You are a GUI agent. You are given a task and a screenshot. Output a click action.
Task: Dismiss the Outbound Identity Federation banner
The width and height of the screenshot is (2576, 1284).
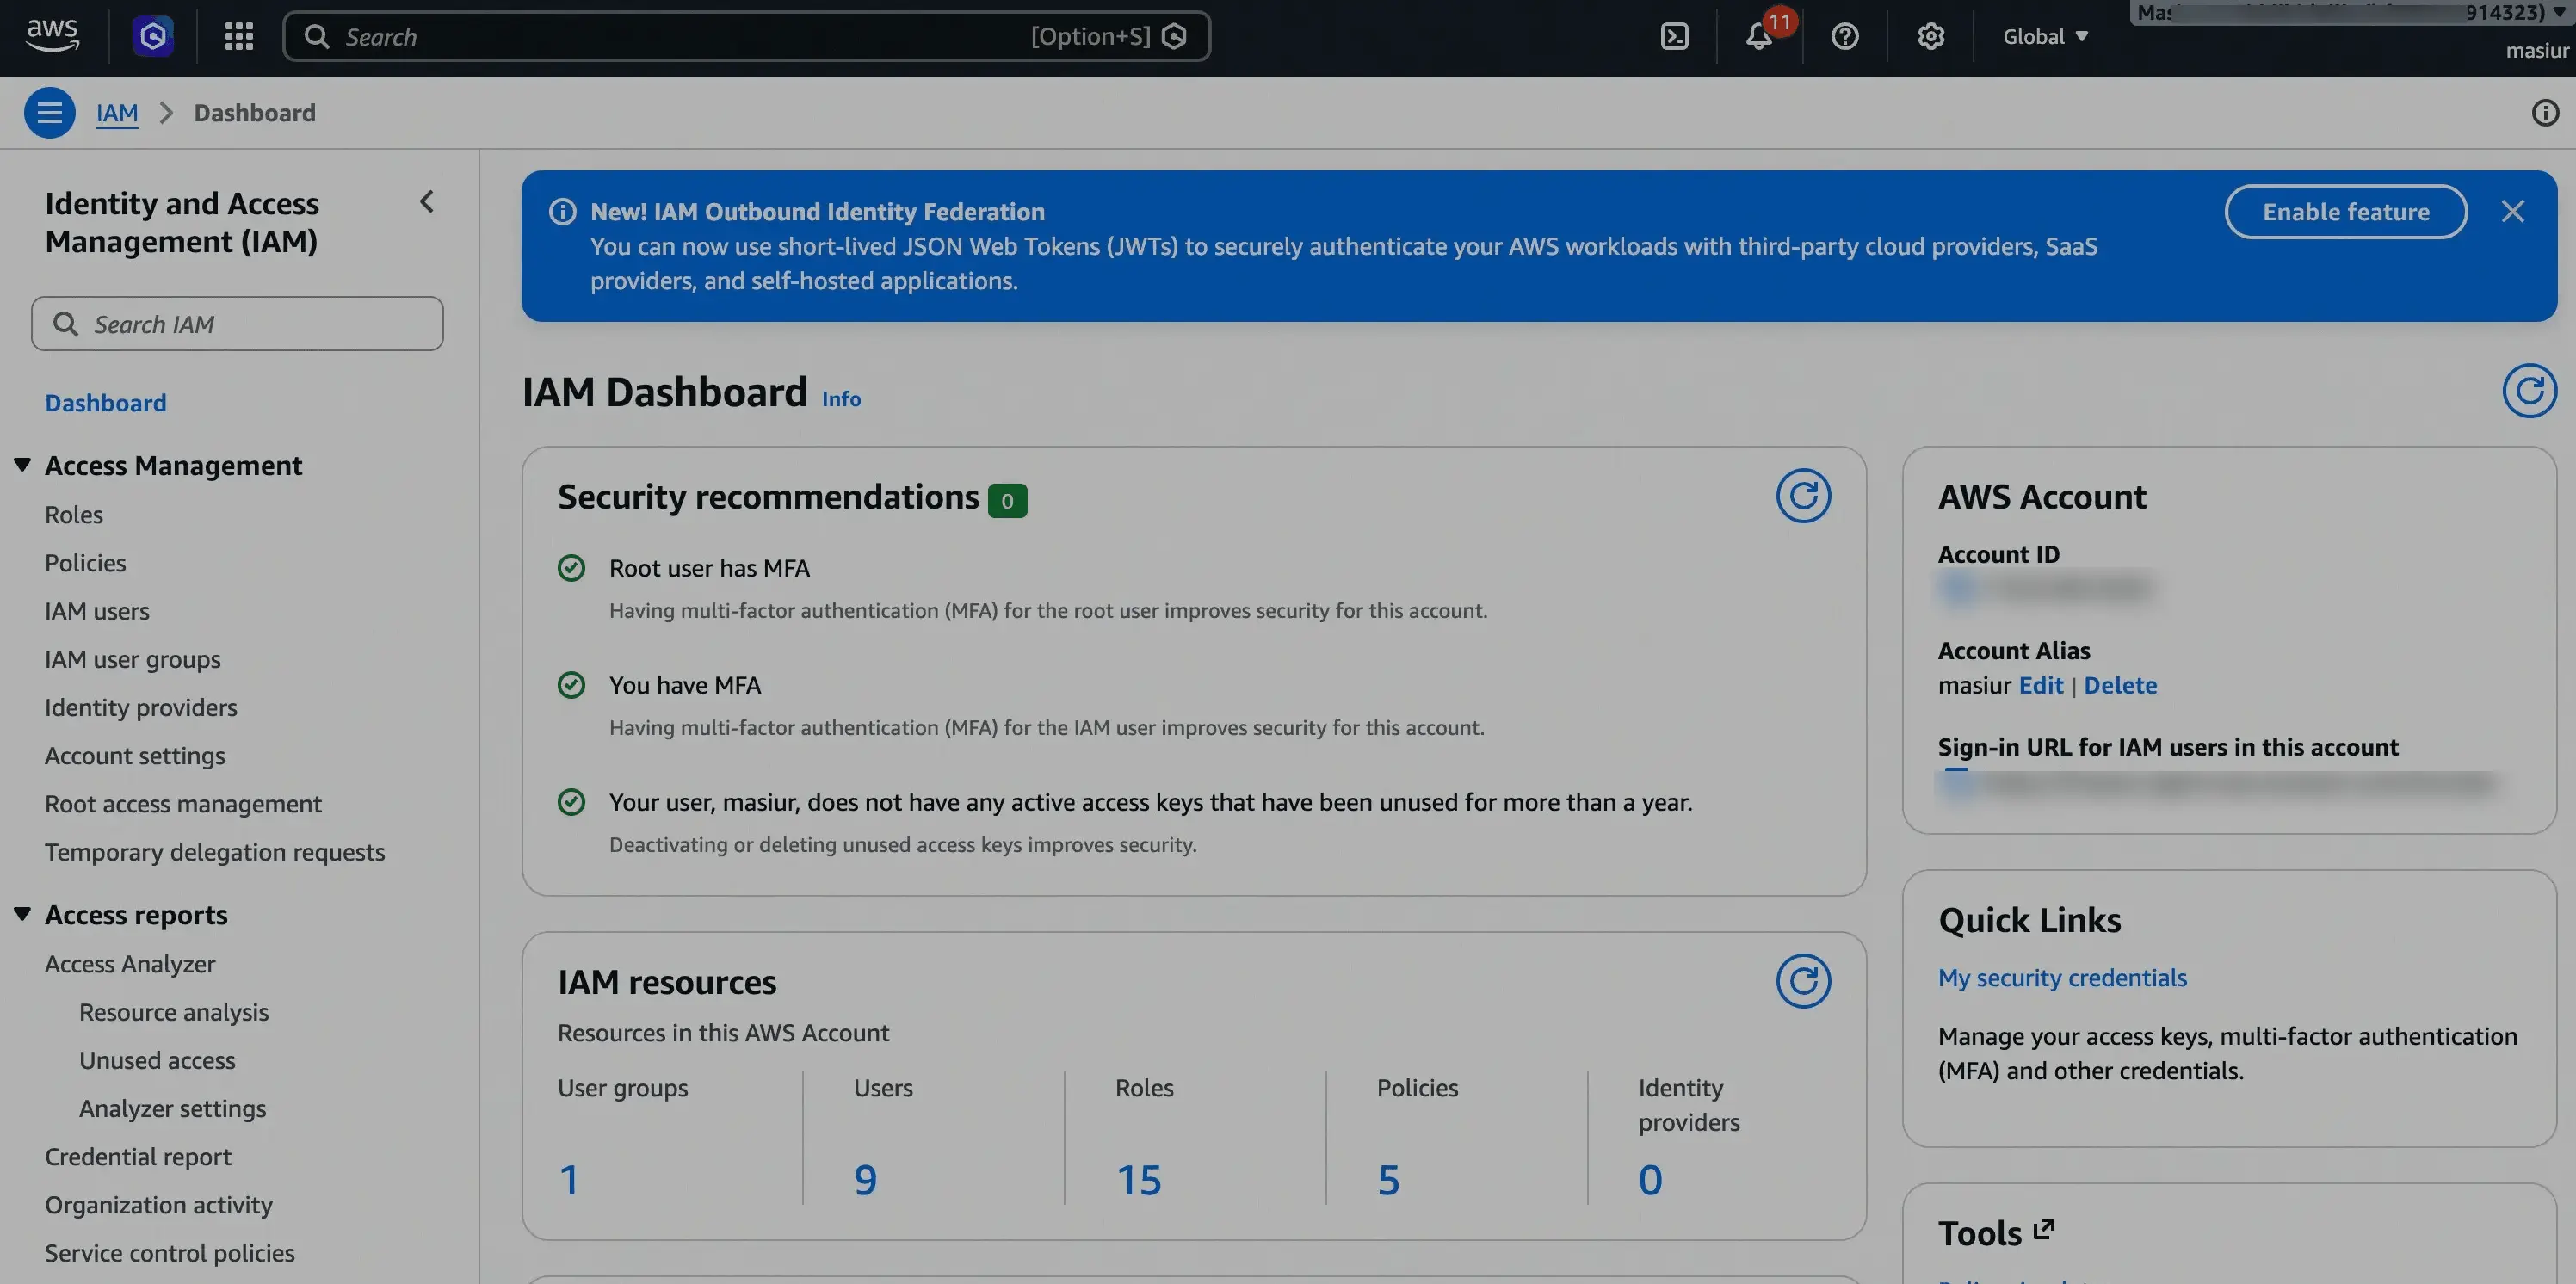[x=2512, y=212]
